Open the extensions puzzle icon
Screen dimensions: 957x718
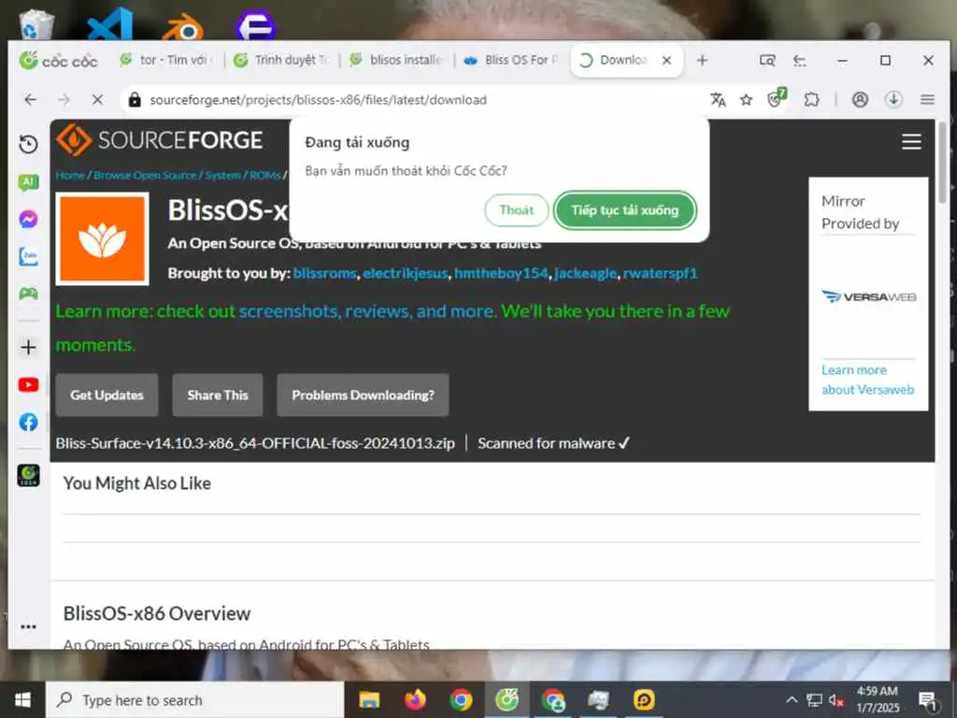tap(812, 99)
